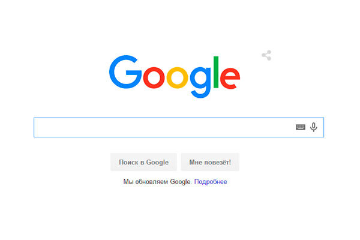Click the blue capital G in the logo
Viewport: 360px width, 240px height.
(125, 72)
